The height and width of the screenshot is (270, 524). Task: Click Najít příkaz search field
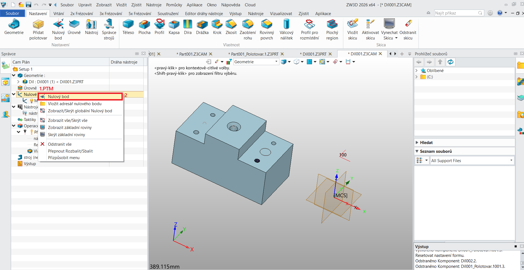point(458,13)
